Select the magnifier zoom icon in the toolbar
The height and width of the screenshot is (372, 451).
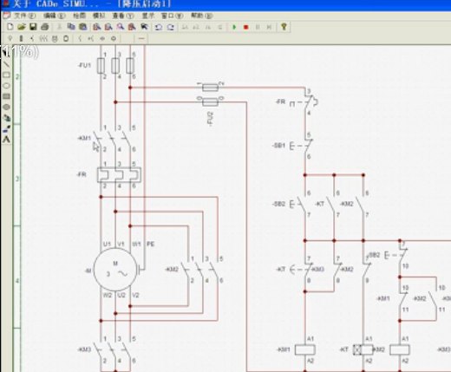point(121,27)
